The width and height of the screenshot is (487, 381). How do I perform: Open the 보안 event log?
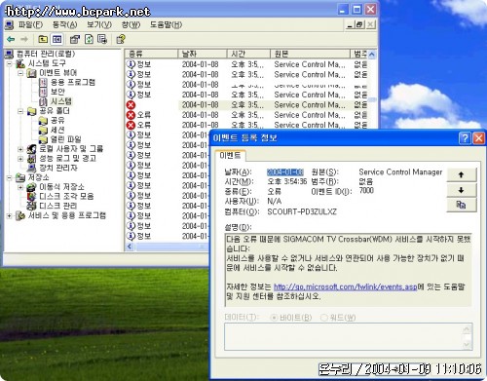[57, 92]
